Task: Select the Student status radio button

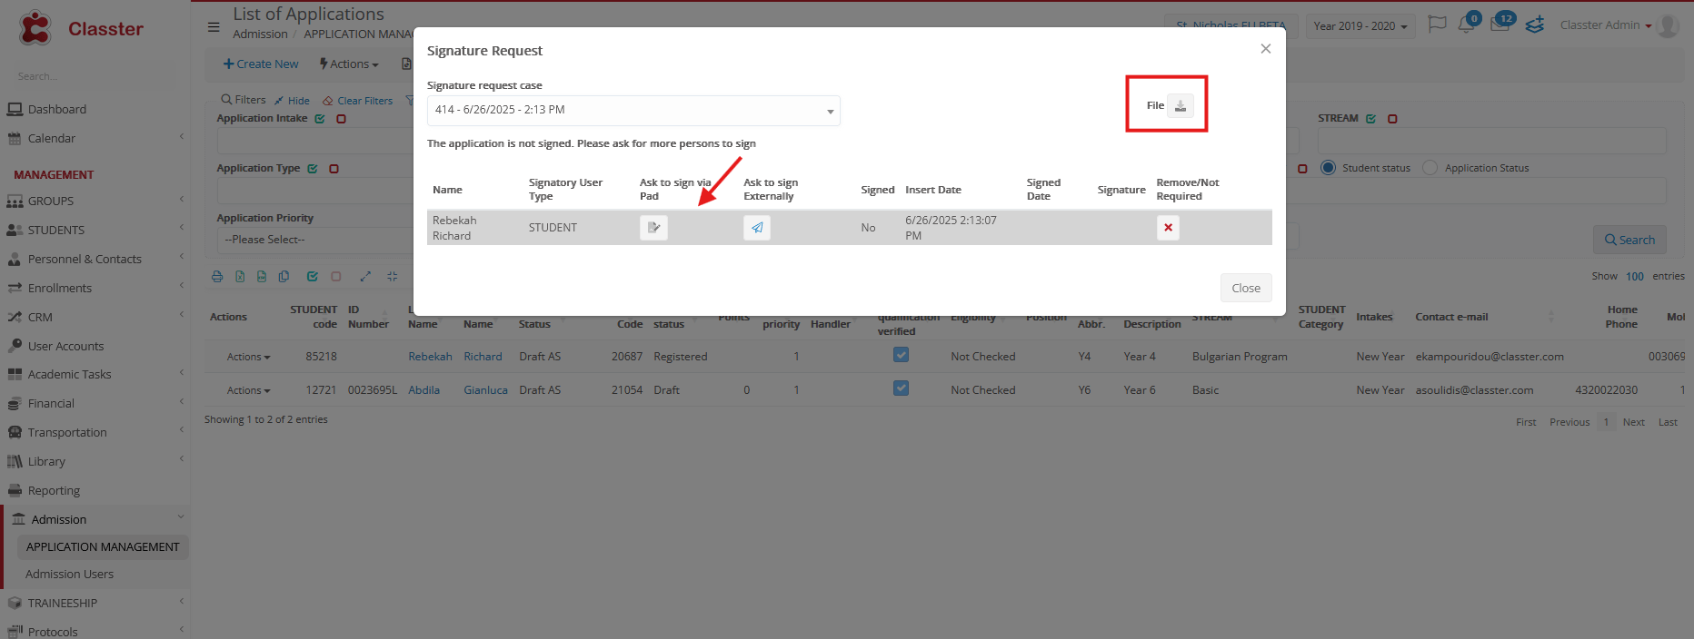Action: 1328,168
